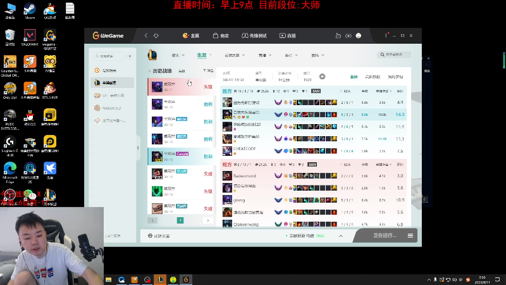Image resolution: width=506 pixels, height=285 pixels.
Task: Select the highlighted Carry match row
Action: [181, 156]
